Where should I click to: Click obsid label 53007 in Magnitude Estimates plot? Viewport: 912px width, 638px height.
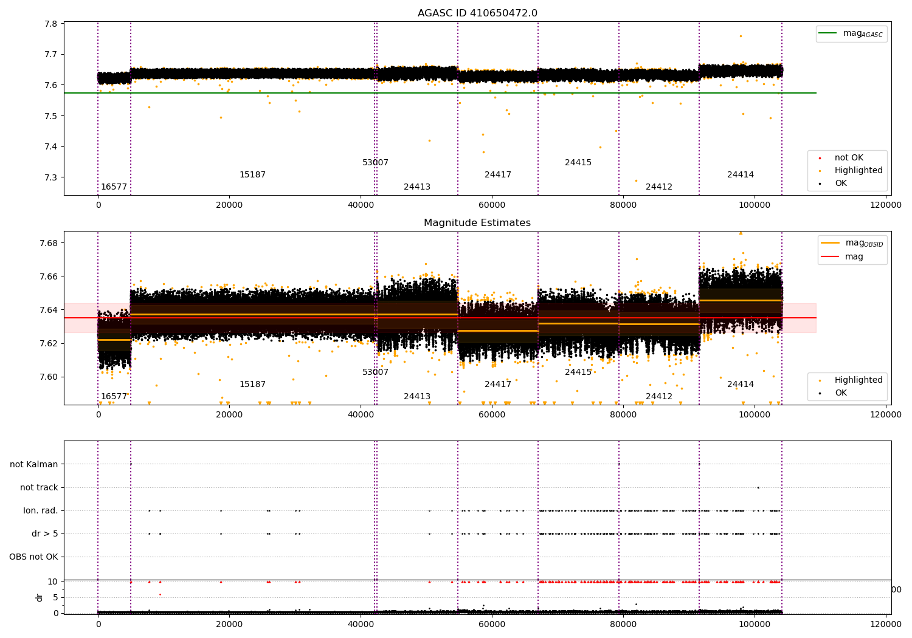375,372
